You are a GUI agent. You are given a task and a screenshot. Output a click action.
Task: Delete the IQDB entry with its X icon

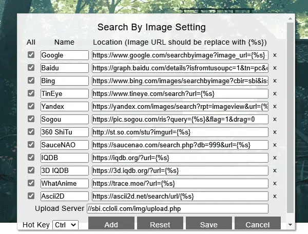click(275, 158)
